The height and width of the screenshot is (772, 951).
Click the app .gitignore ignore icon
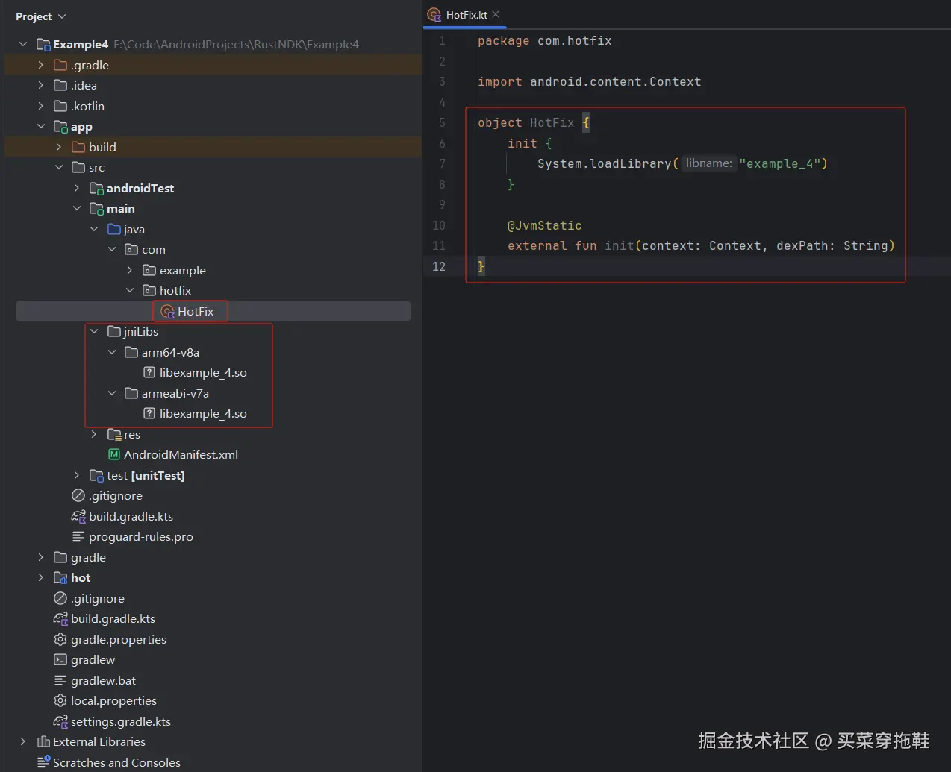pyautogui.click(x=78, y=495)
